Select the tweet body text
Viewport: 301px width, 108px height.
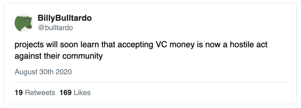(x=141, y=50)
